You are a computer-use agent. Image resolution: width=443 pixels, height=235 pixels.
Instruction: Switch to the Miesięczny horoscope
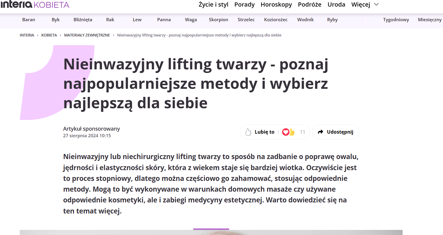coord(430,20)
